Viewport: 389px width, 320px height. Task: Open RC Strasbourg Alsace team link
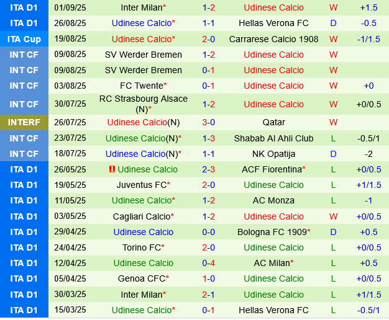(143, 99)
